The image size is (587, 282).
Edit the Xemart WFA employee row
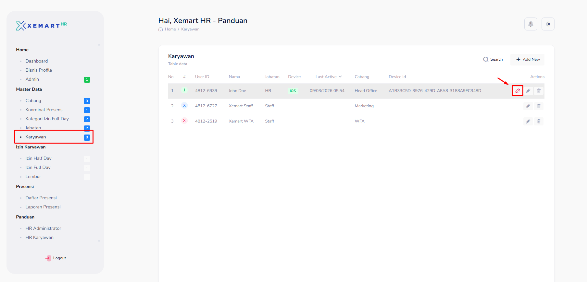(528, 121)
